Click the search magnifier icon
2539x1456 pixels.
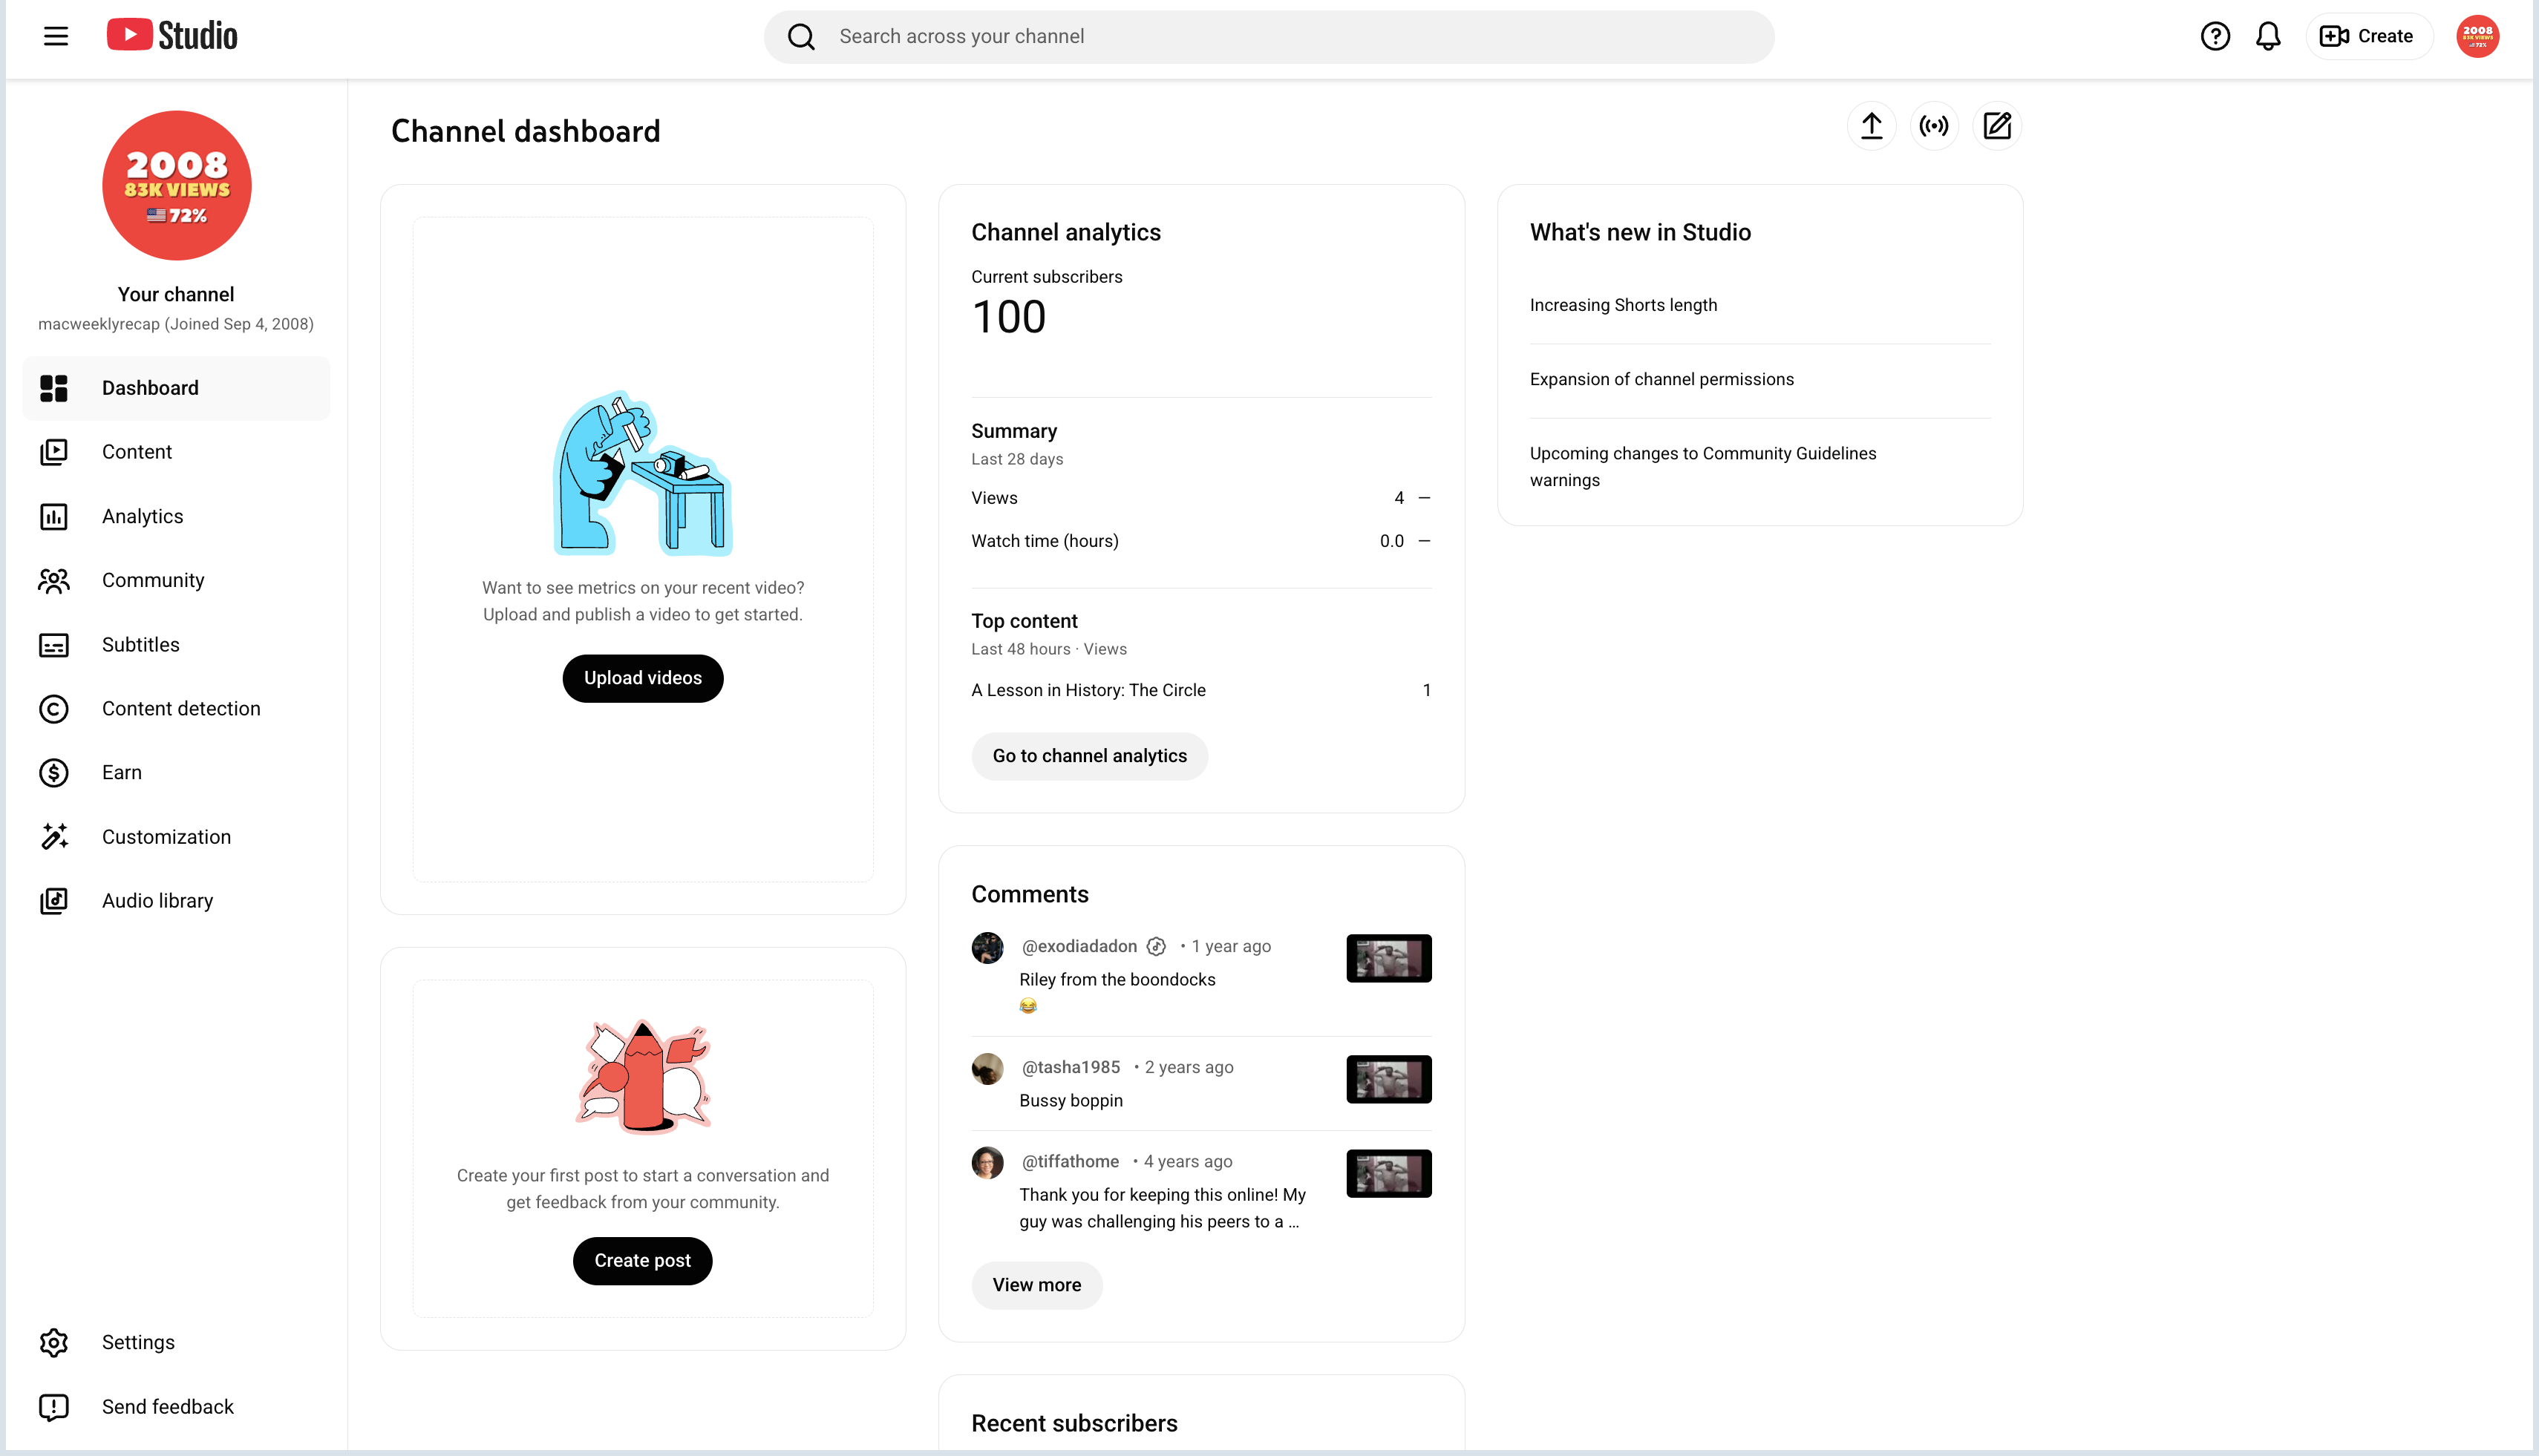801,37
